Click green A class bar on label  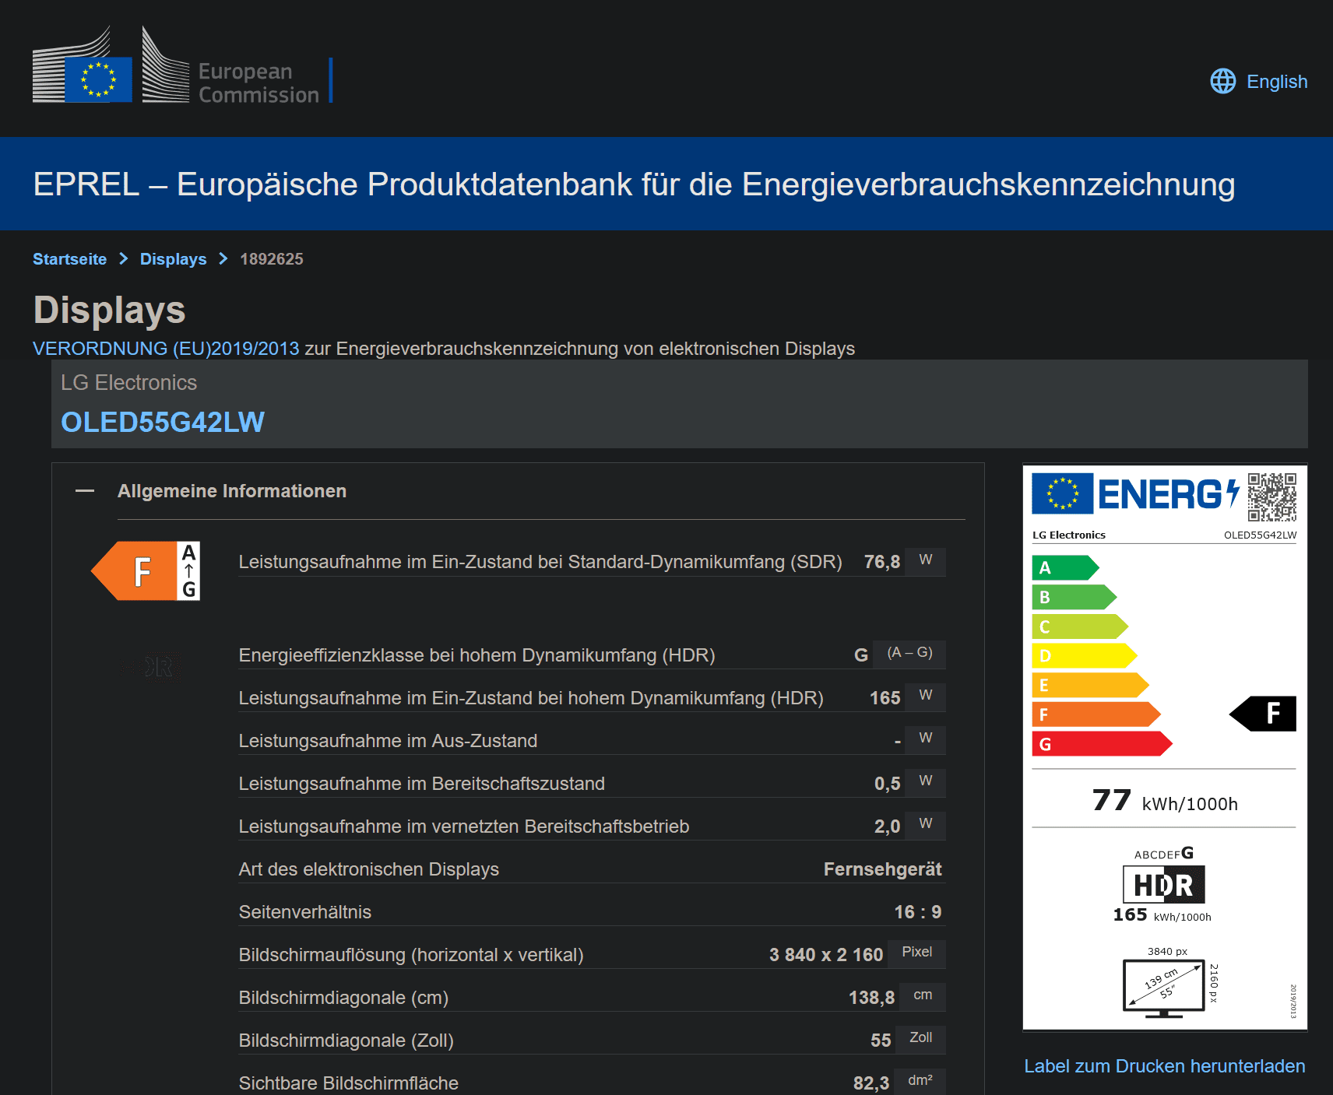point(1065,568)
